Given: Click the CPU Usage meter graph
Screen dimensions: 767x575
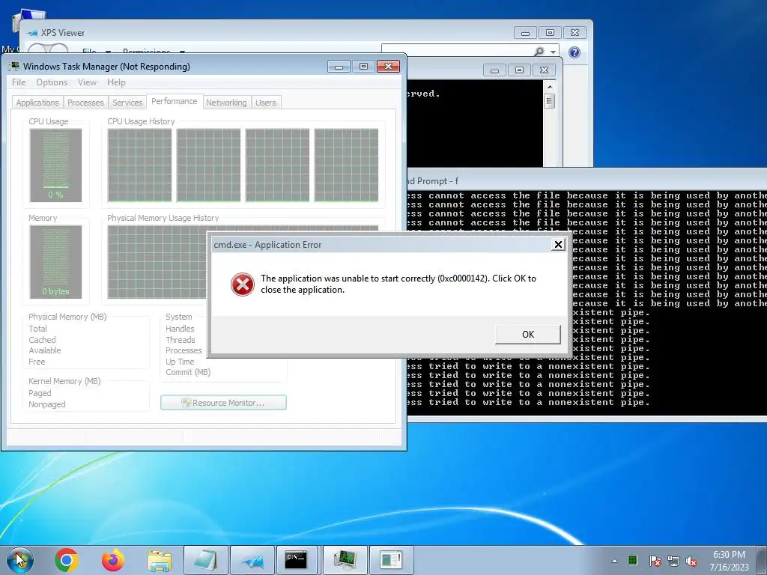Looking at the screenshot, I should pyautogui.click(x=55, y=165).
